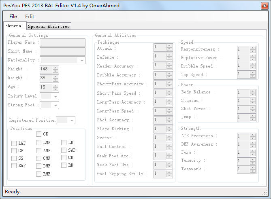Increase Jump with the up arrow
Screen dimensions: 271x199
pos(252,116)
